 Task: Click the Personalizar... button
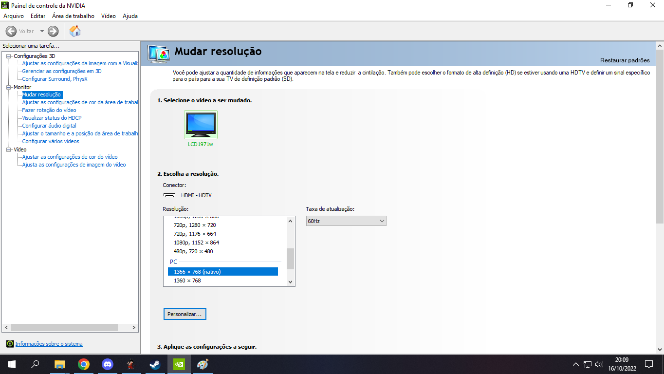tap(184, 314)
